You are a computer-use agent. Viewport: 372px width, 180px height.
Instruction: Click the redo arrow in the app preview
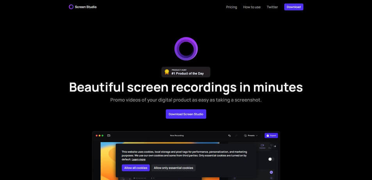click(236, 135)
